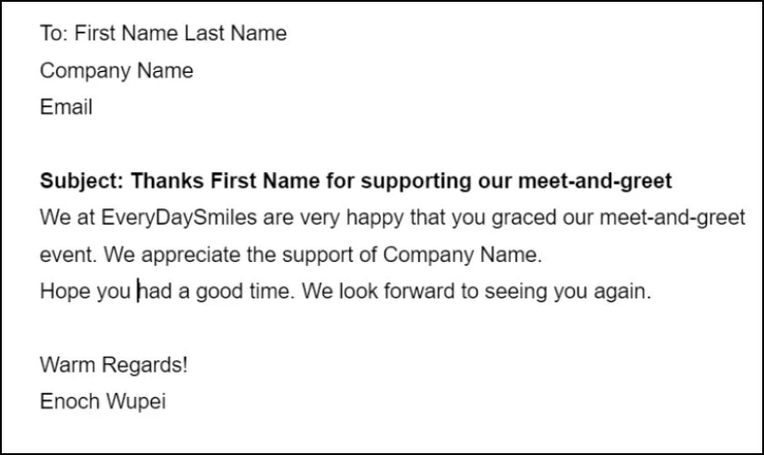
Task: Click 'meet-and-greet' at end of first body line
Action: click(672, 217)
